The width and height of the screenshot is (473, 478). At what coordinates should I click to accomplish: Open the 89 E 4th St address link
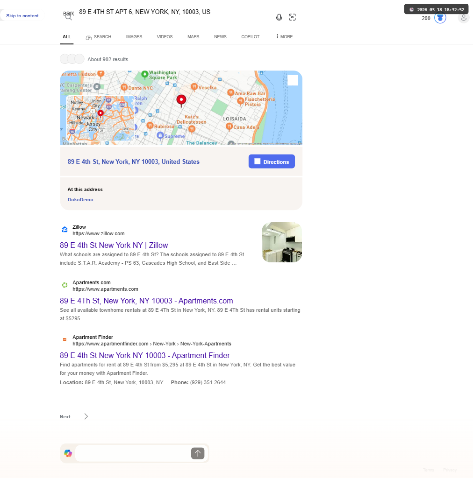pos(133,162)
